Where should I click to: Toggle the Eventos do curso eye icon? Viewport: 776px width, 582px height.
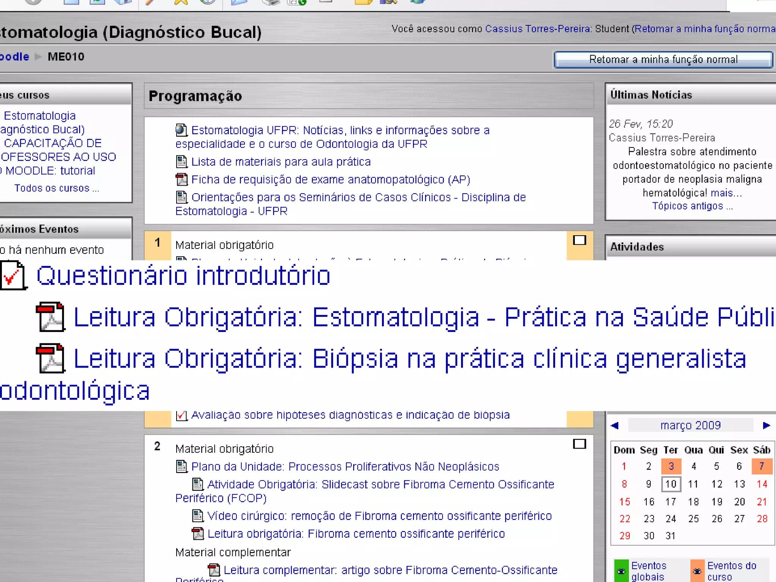click(697, 571)
